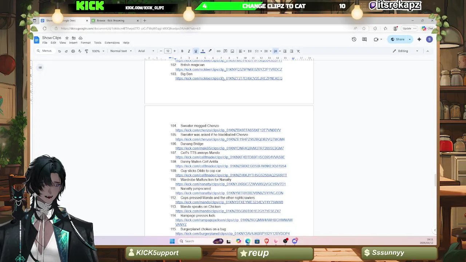466x262 pixels.
Task: Decrease font size with minus button
Action: click(x=161, y=51)
